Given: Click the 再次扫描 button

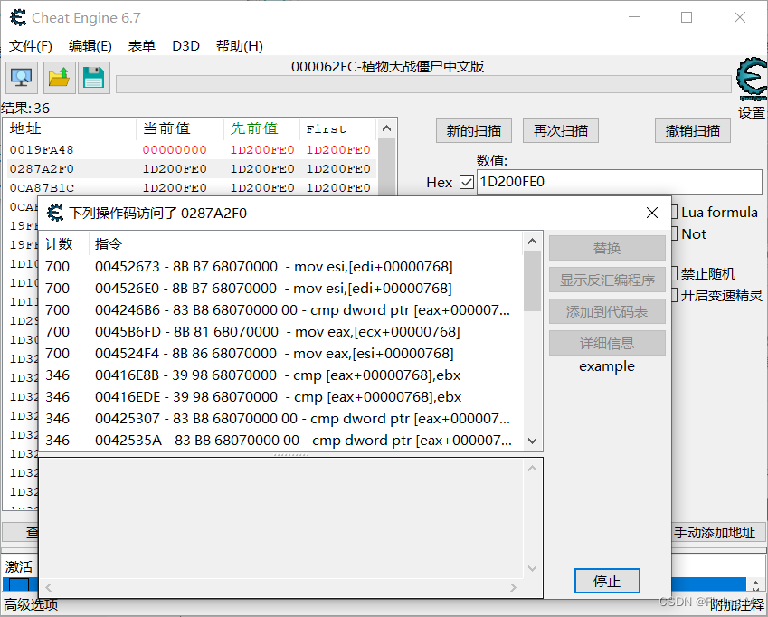Looking at the screenshot, I should pyautogui.click(x=560, y=131).
